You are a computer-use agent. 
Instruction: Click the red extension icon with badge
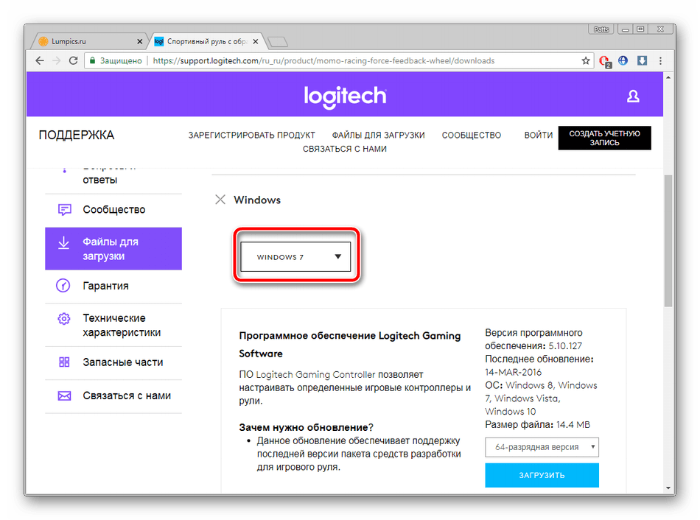[605, 61]
